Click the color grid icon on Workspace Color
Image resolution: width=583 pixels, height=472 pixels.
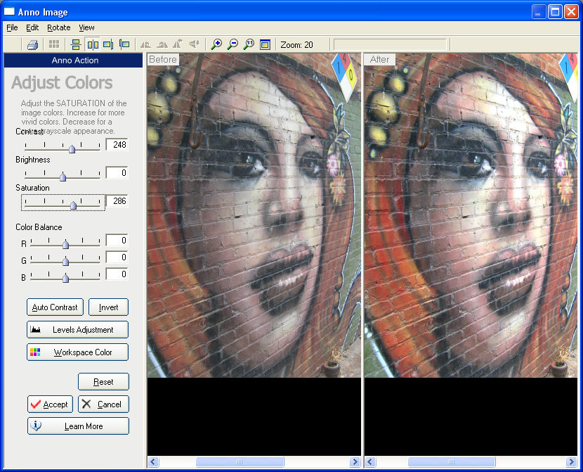point(35,352)
